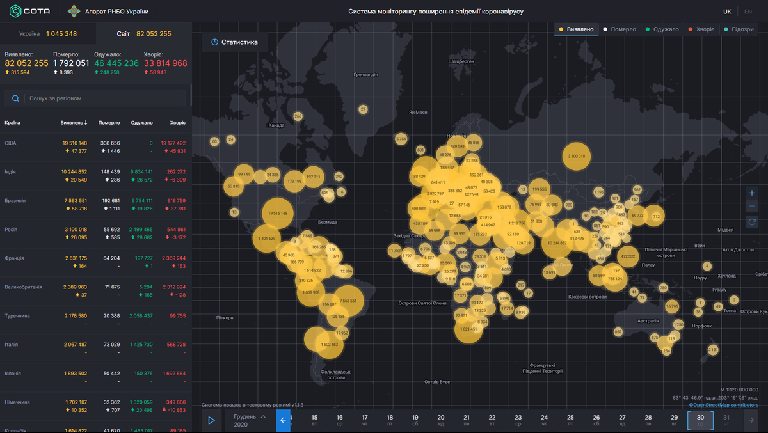Select day 27 нд on the timeline

click(x=622, y=420)
